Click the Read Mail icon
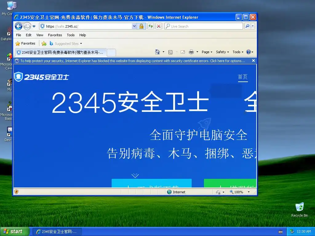The width and height of the screenshot is (315, 236). point(183,52)
